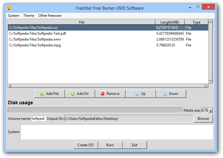Click the Disk usage progress bar

pos(95,110)
